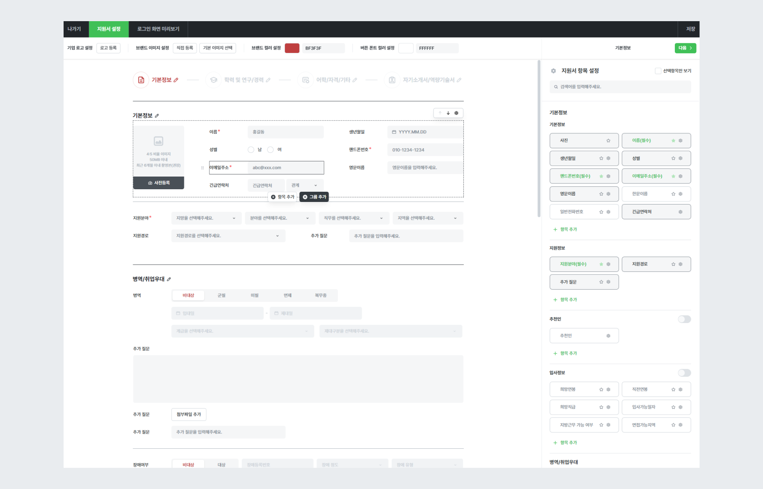
Task: Open gear settings for 이메일주소(필수) item
Action: 680,176
